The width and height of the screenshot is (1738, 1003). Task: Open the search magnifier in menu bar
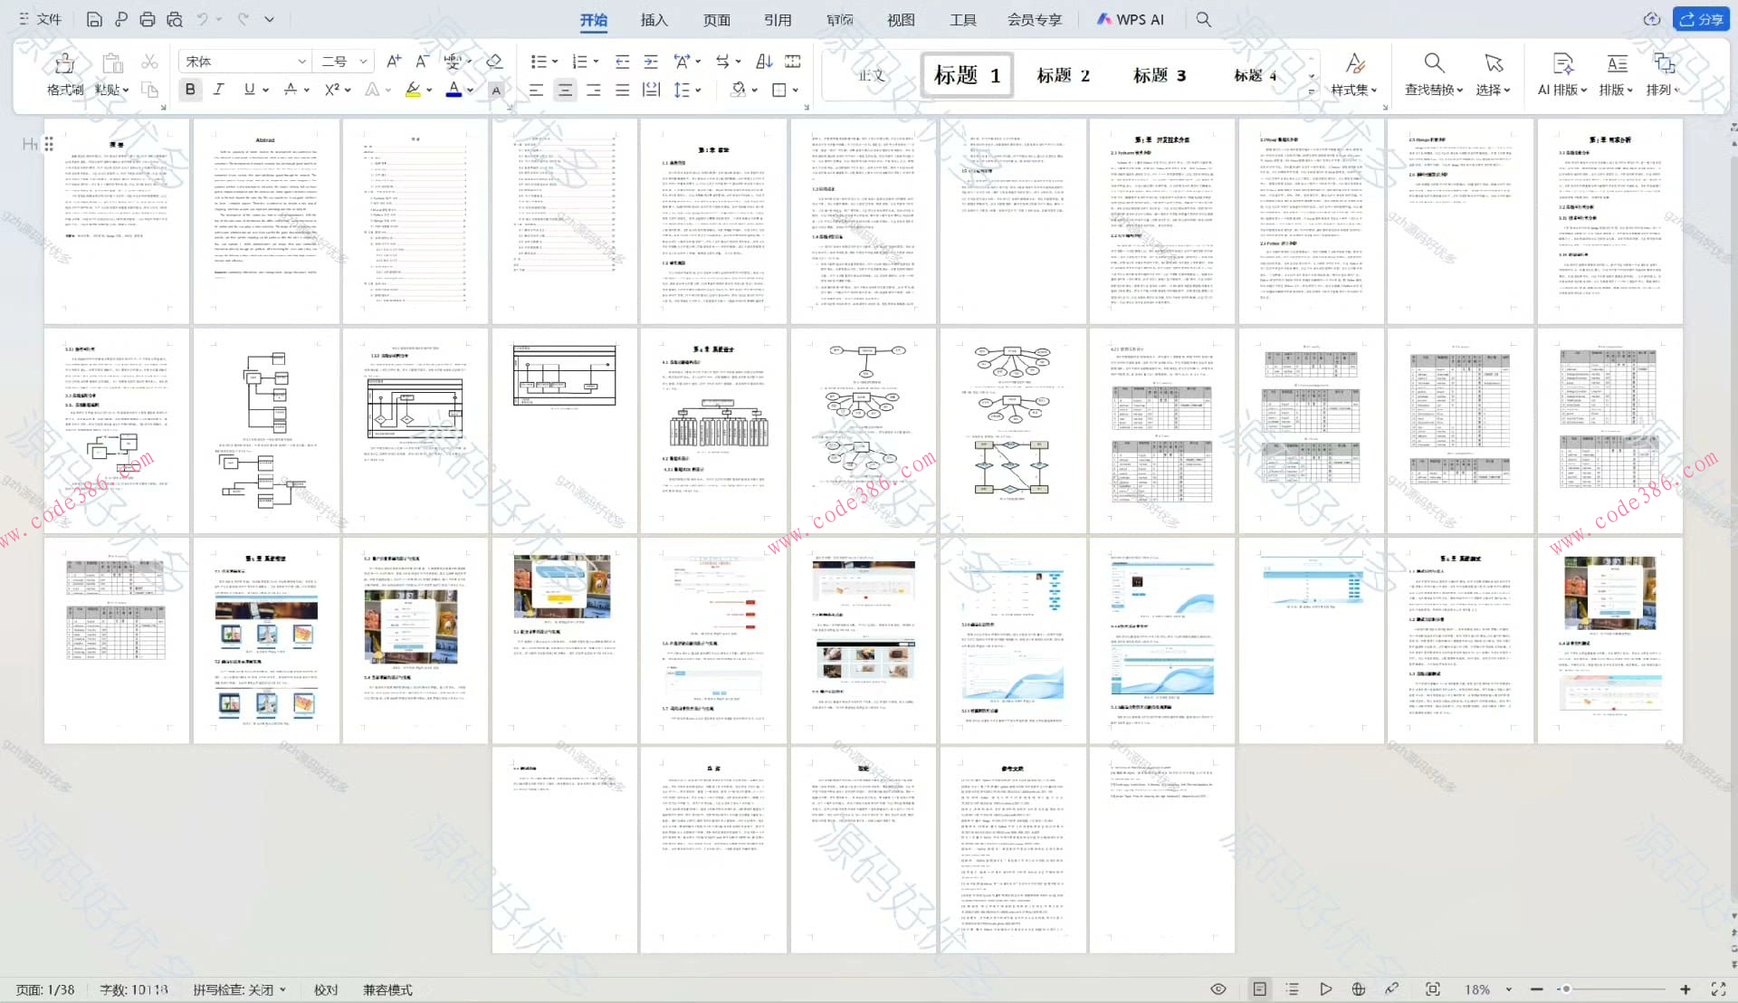click(1203, 19)
